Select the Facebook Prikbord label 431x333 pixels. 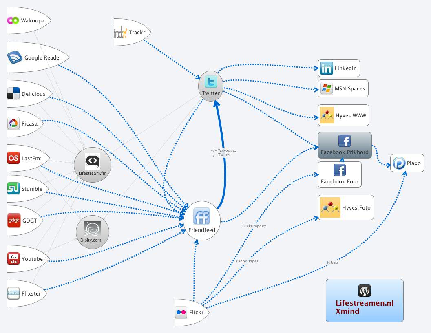[x=345, y=152]
